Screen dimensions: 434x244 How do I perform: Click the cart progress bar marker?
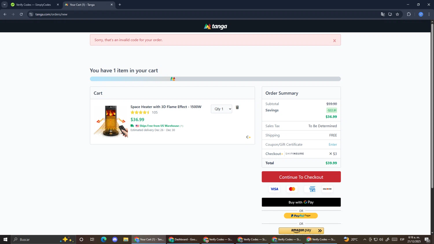coord(173,79)
